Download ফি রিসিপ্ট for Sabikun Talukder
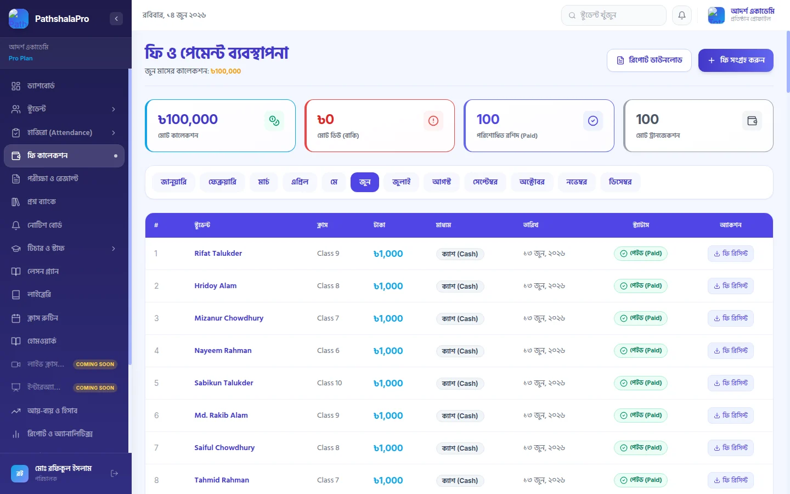The image size is (790, 494). [x=731, y=383]
